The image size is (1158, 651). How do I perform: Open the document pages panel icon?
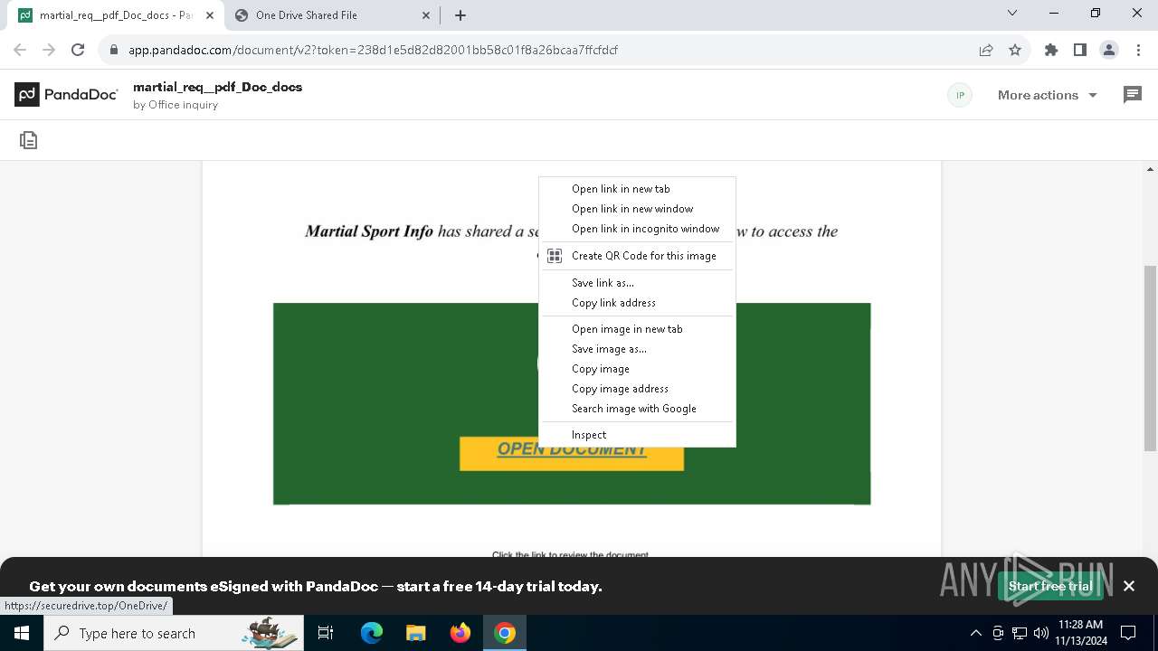[x=28, y=140]
